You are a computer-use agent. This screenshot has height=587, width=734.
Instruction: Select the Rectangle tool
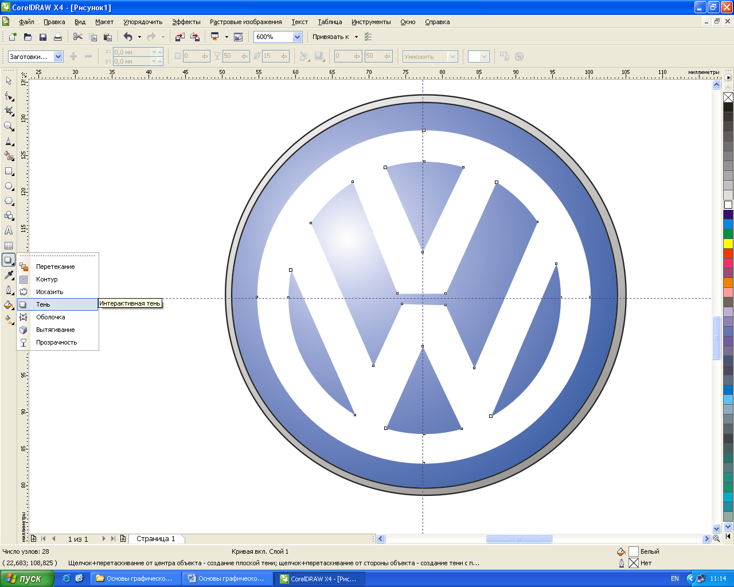point(9,171)
